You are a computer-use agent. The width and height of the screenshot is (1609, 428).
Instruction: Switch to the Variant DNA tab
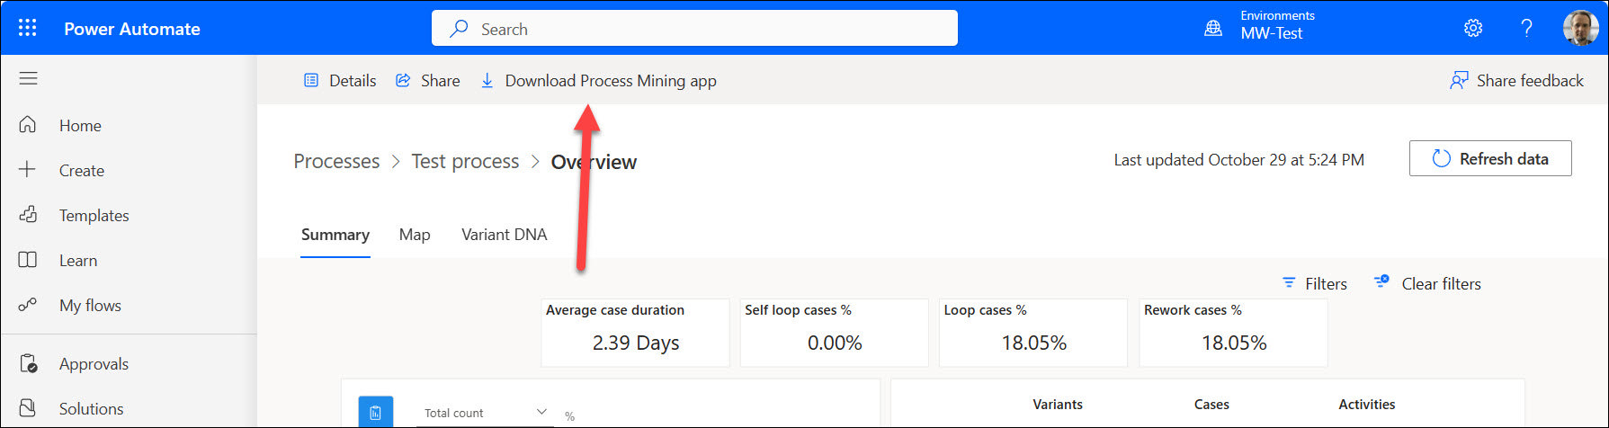(x=504, y=235)
